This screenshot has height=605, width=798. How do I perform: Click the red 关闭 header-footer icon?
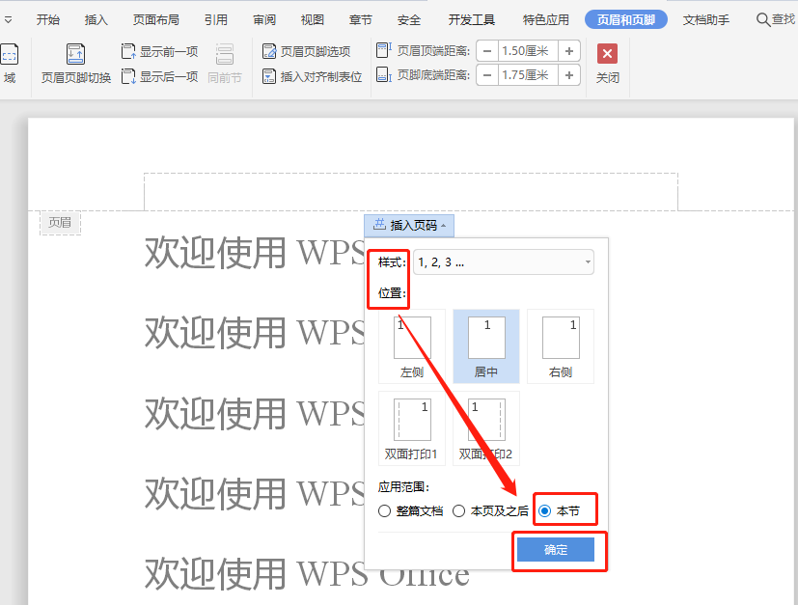[x=607, y=53]
